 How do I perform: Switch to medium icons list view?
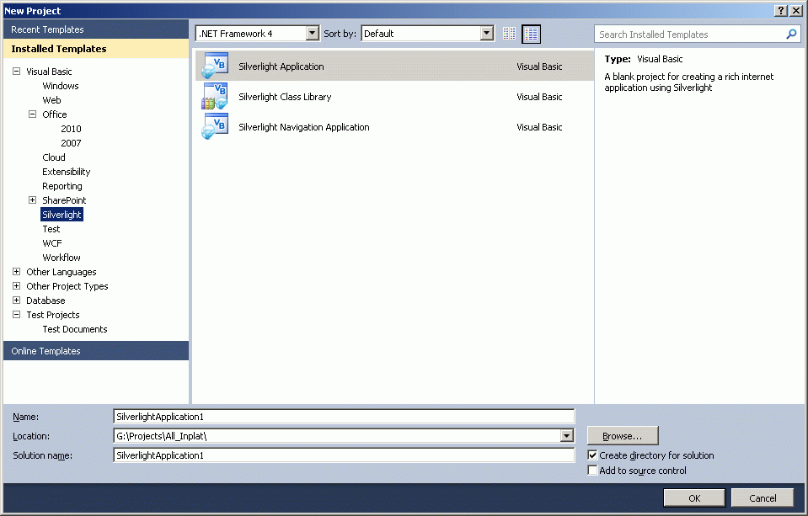[x=532, y=34]
